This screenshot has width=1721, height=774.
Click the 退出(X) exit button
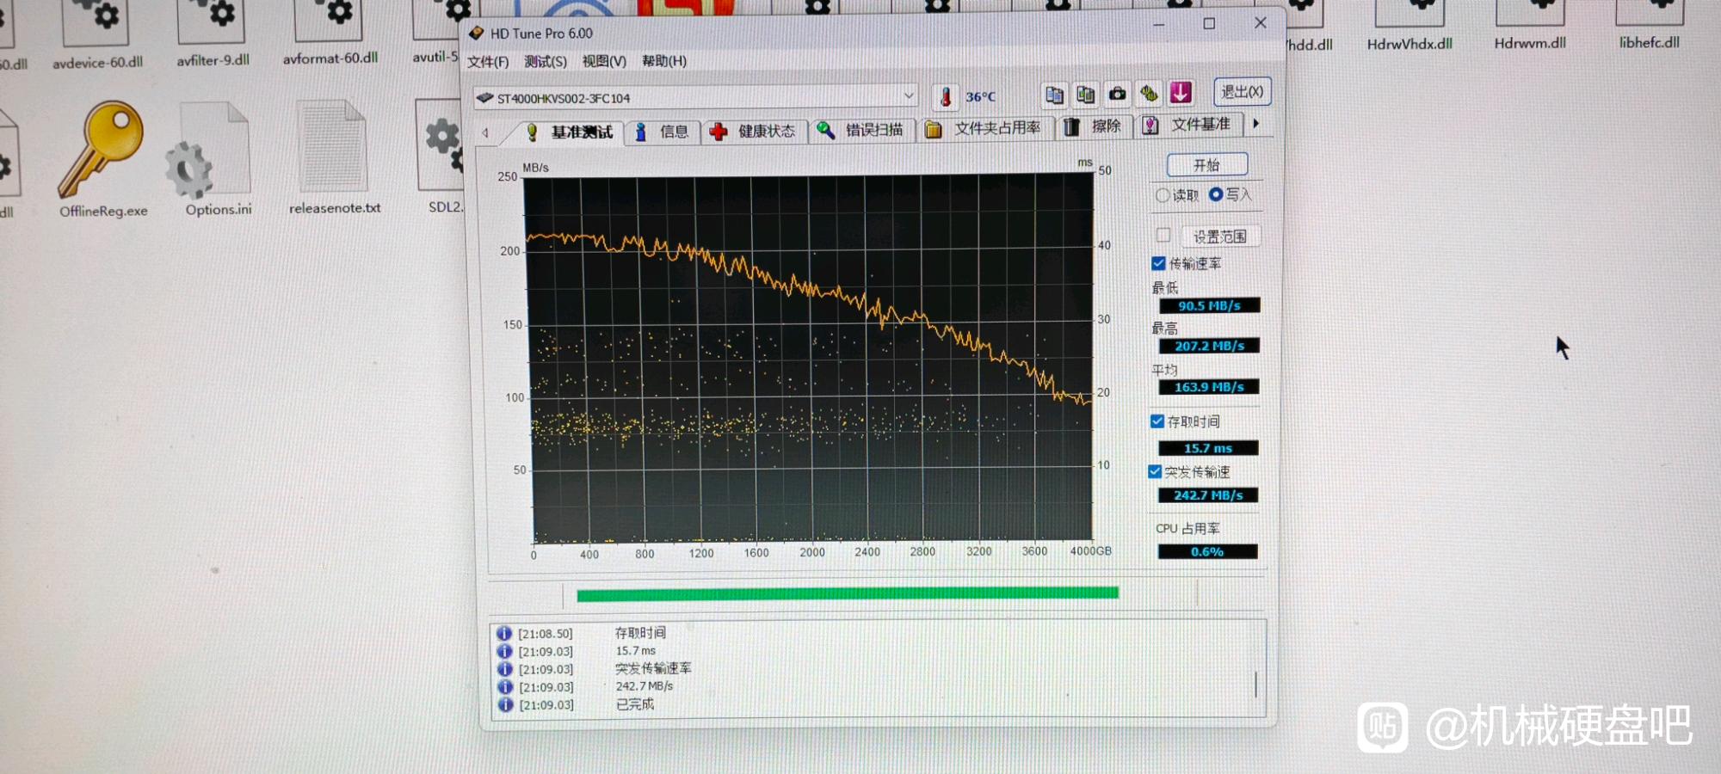pos(1242,91)
